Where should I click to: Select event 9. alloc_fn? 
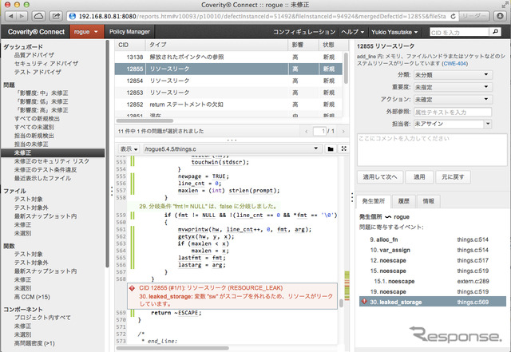pyautogui.click(x=432, y=239)
